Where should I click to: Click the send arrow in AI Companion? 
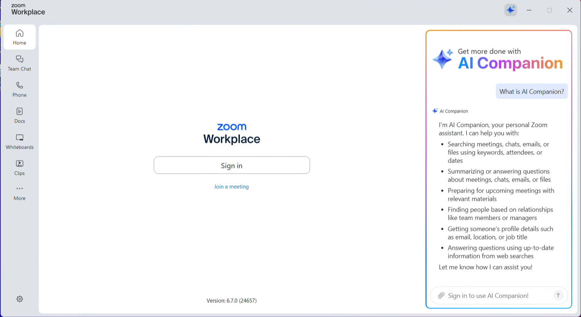coord(558,295)
